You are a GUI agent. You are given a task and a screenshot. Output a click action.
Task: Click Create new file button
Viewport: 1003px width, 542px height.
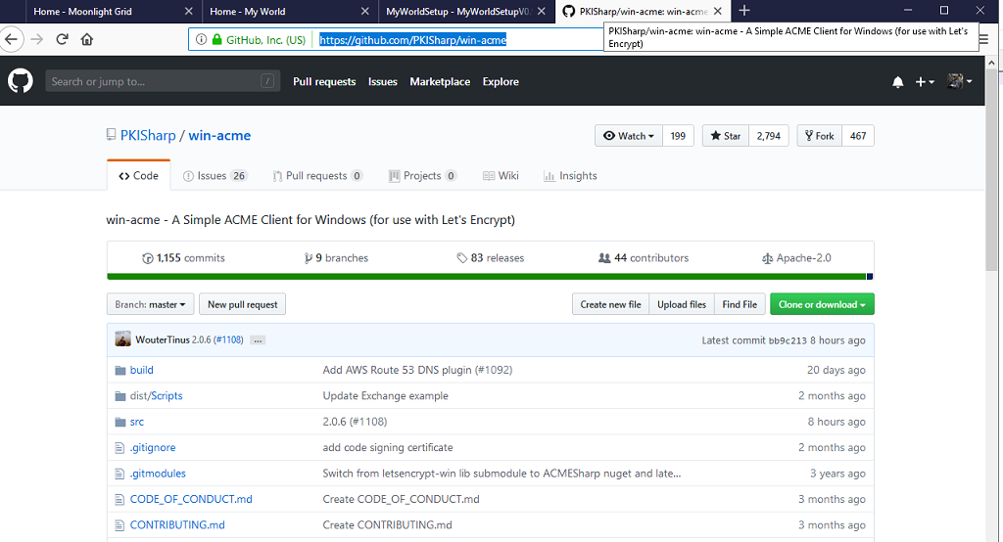[611, 304]
